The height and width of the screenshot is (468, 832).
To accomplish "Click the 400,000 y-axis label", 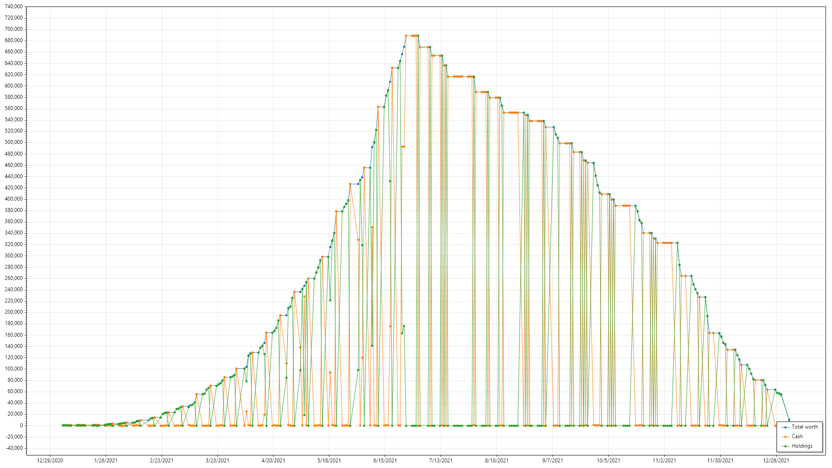I will coord(14,199).
